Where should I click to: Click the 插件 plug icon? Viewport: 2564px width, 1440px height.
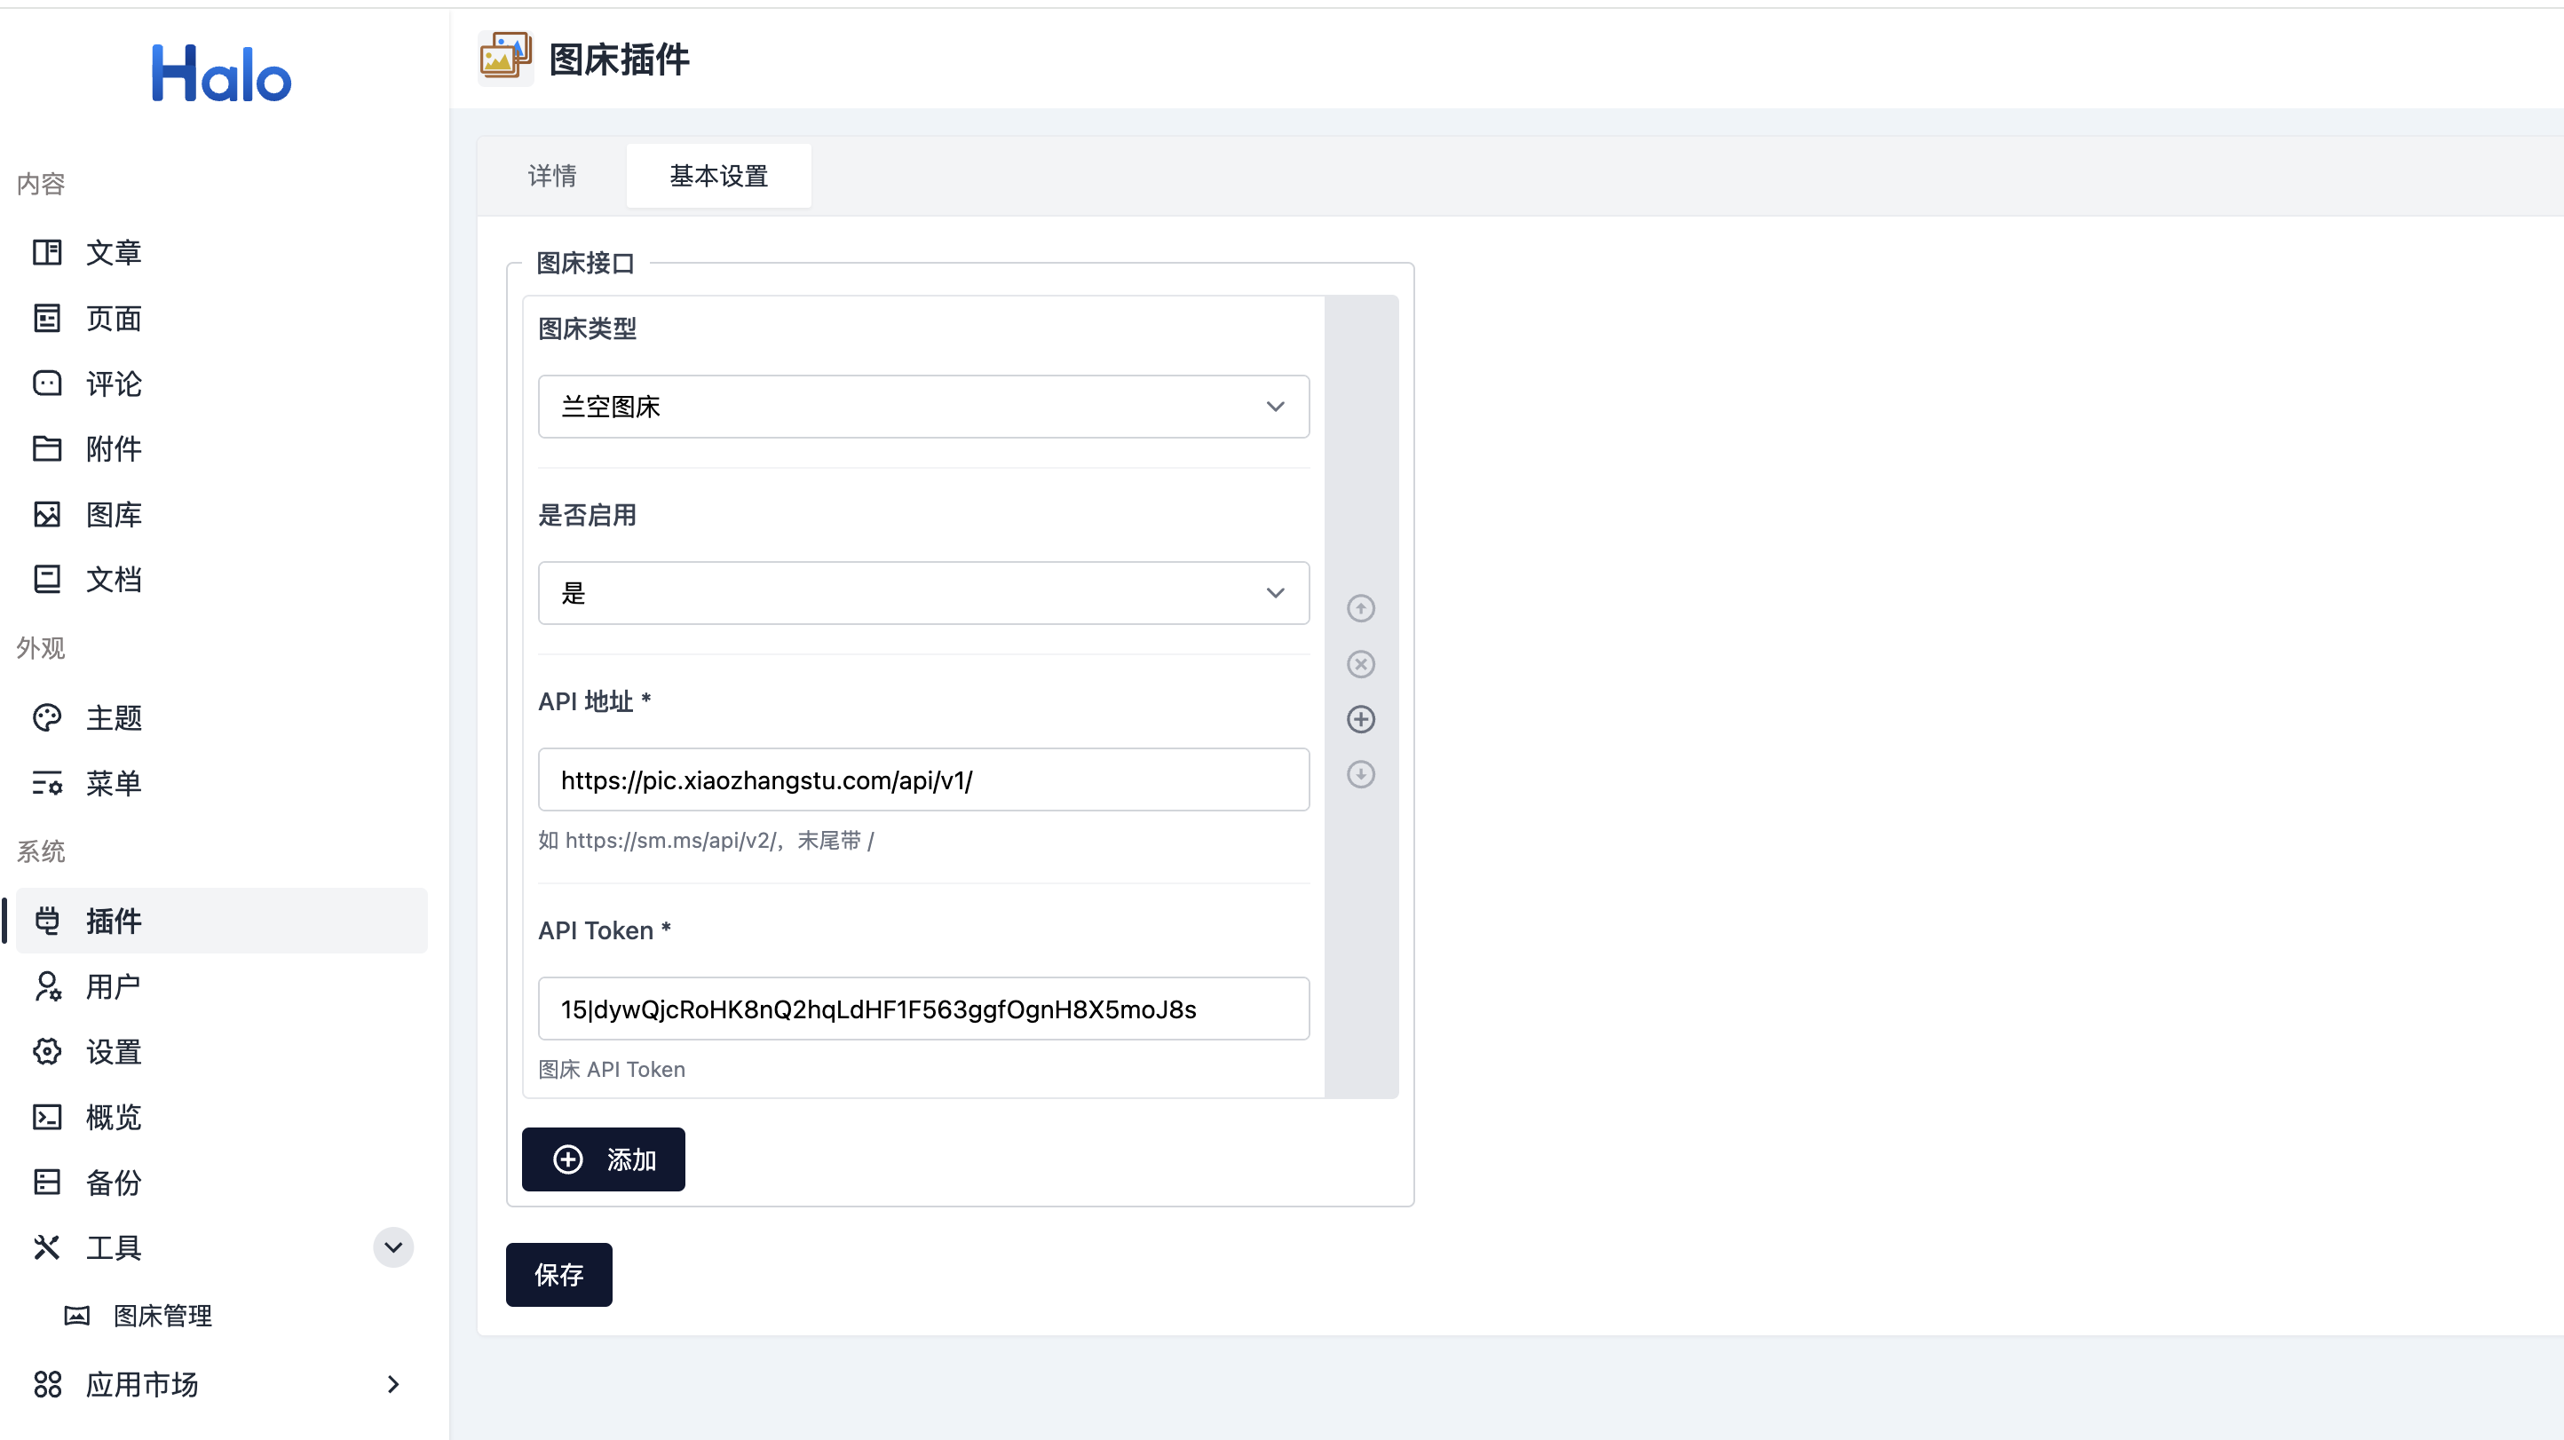(x=47, y=921)
